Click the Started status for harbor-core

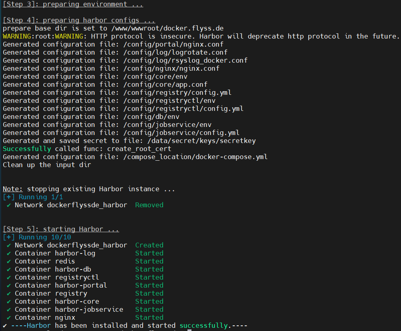[x=149, y=301]
